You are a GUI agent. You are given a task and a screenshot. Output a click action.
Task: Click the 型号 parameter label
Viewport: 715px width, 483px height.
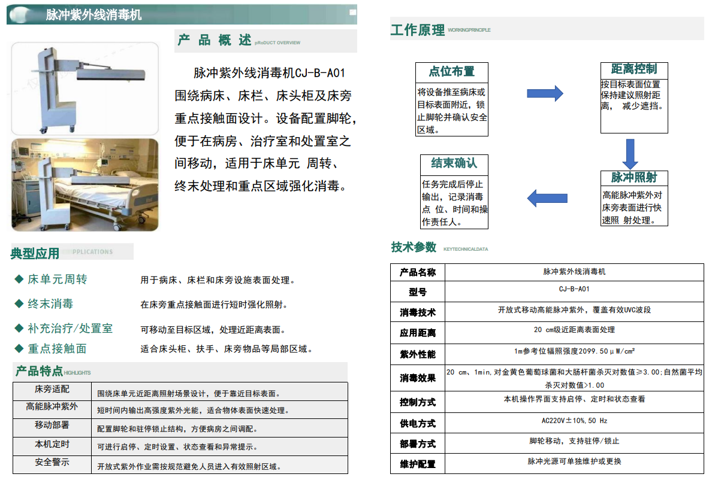[x=418, y=292]
